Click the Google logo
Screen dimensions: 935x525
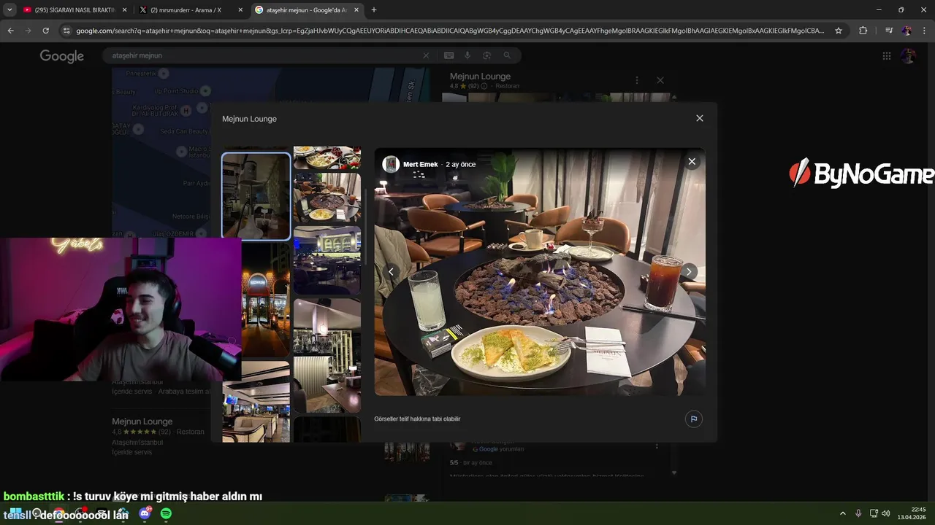[x=62, y=56]
